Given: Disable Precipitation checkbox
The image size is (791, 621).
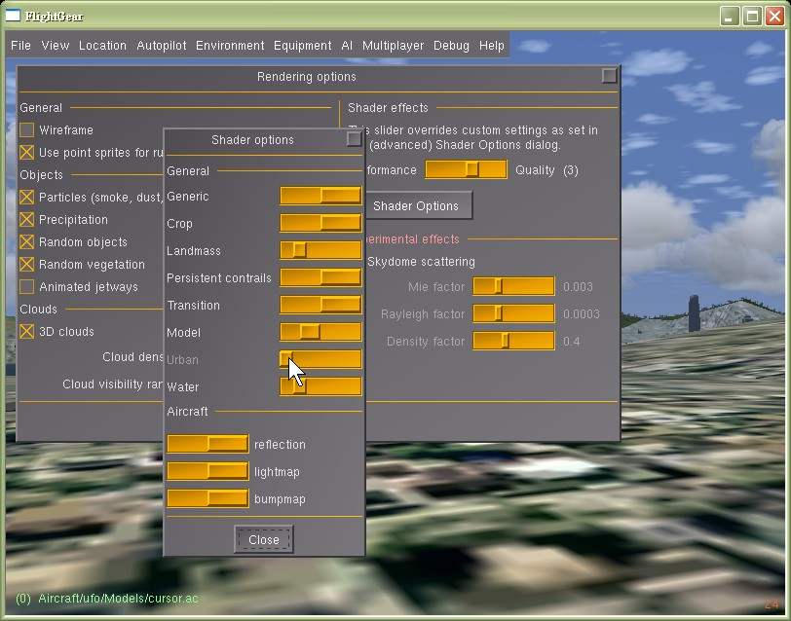Looking at the screenshot, I should coord(26,219).
